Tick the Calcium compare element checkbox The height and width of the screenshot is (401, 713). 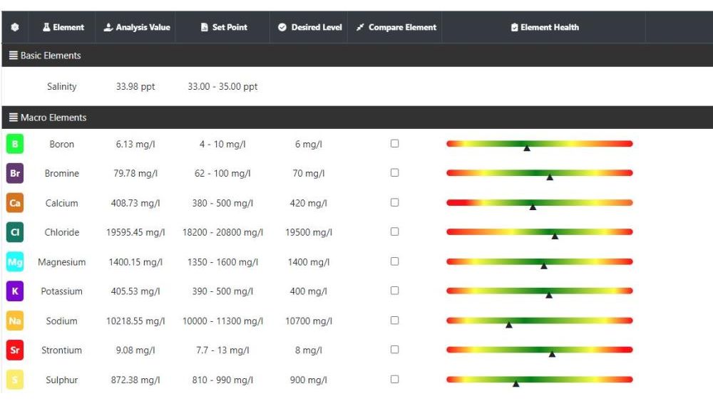(395, 203)
